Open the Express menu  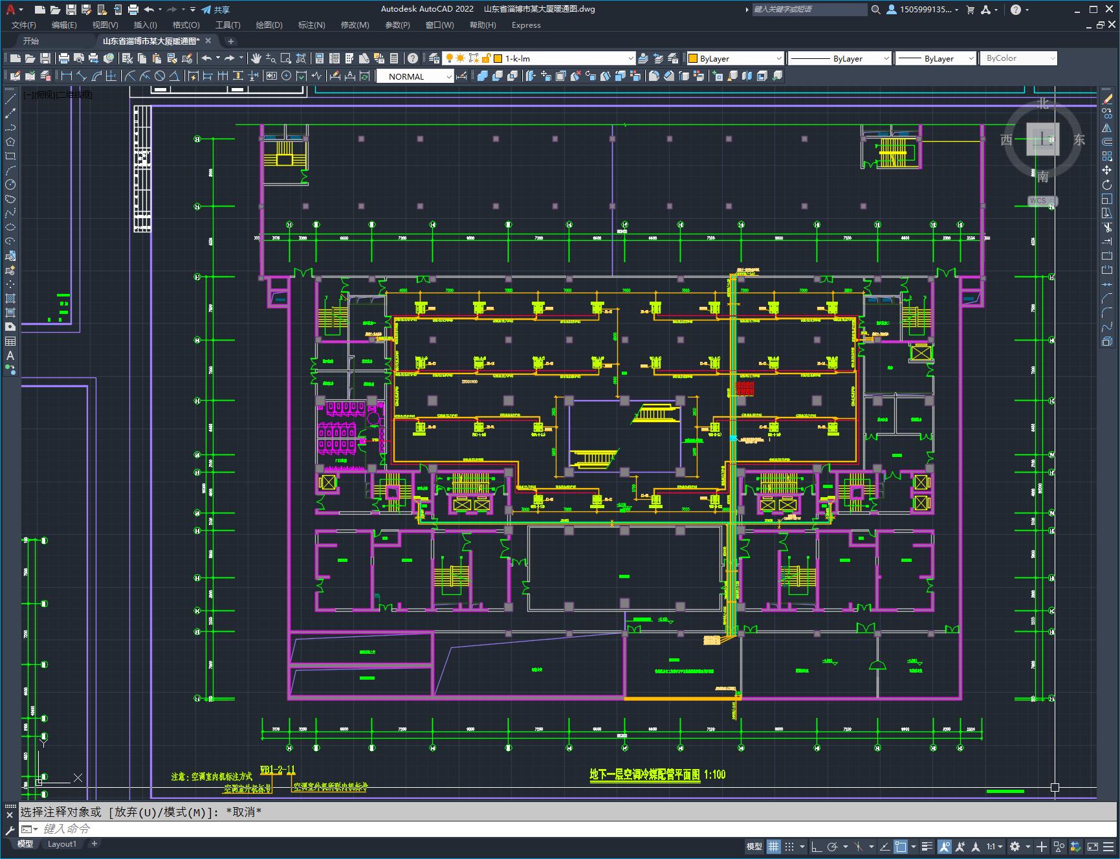pyautogui.click(x=526, y=25)
